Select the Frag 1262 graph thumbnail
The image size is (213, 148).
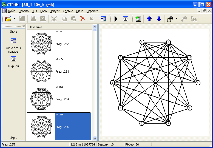click(41, 44)
